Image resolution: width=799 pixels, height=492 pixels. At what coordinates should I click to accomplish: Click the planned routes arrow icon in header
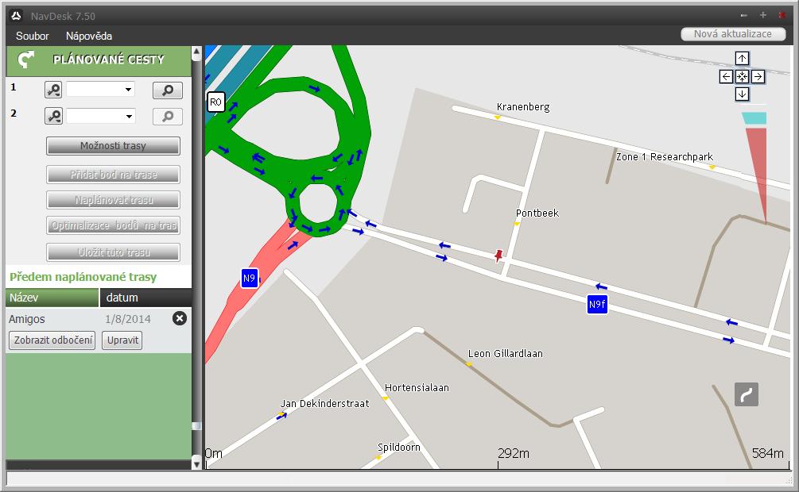(x=25, y=60)
